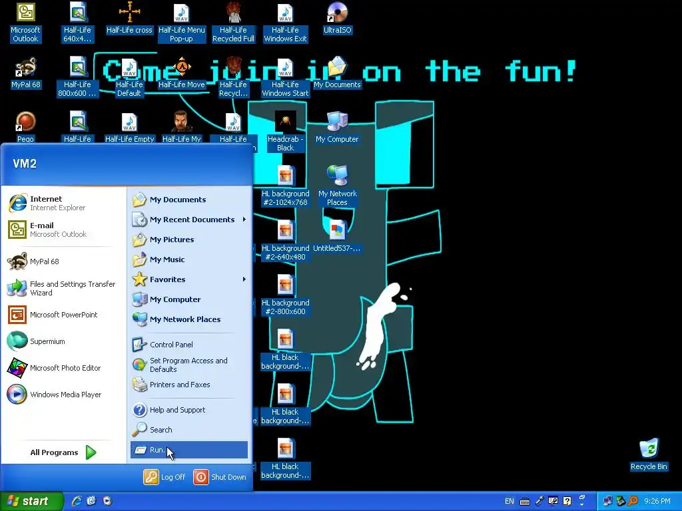Open My Documents in Start menu
Image resolution: width=682 pixels, height=511 pixels.
[x=189, y=200]
